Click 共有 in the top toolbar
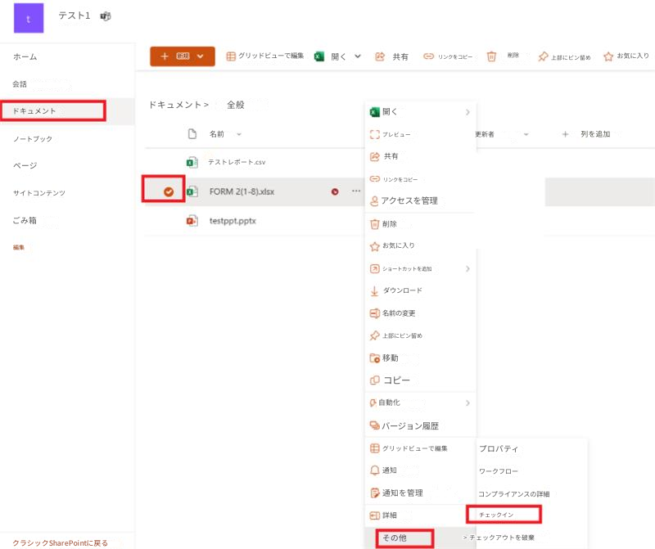The width and height of the screenshot is (655, 549). tap(392, 56)
